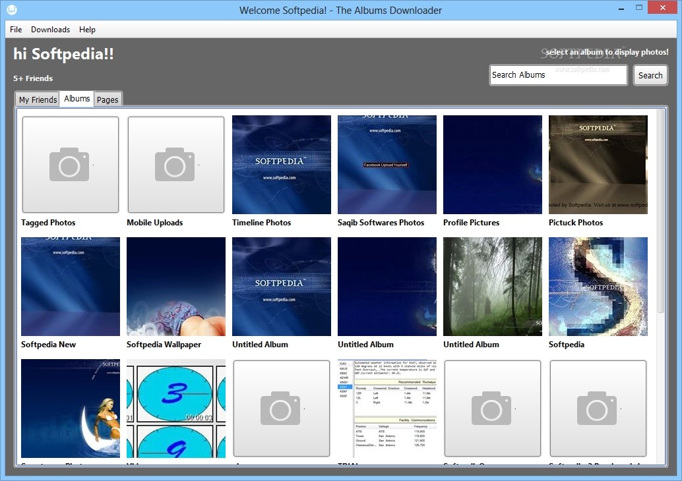This screenshot has height=481, width=682.
Task: Close the Albums Downloader window
Action: (663, 7)
